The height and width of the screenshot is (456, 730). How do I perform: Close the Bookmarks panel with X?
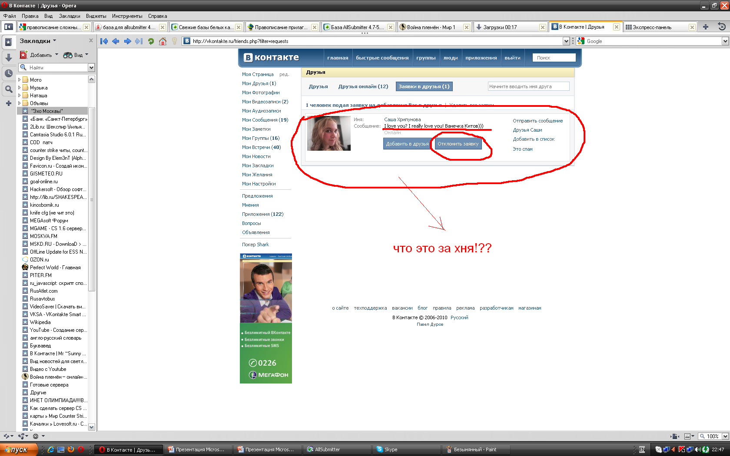click(x=91, y=40)
